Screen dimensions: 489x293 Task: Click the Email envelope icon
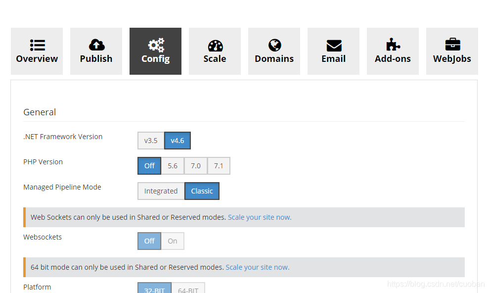pos(334,46)
